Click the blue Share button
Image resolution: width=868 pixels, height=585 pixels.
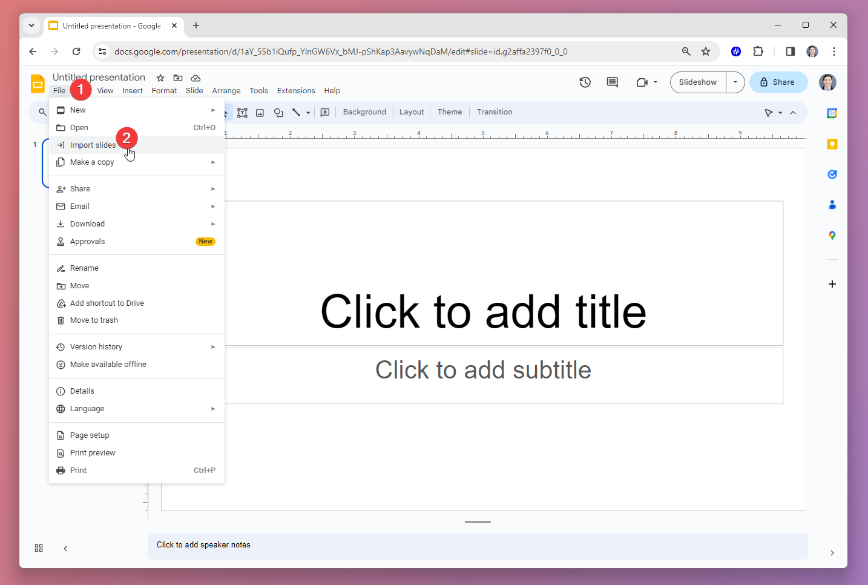tap(778, 82)
